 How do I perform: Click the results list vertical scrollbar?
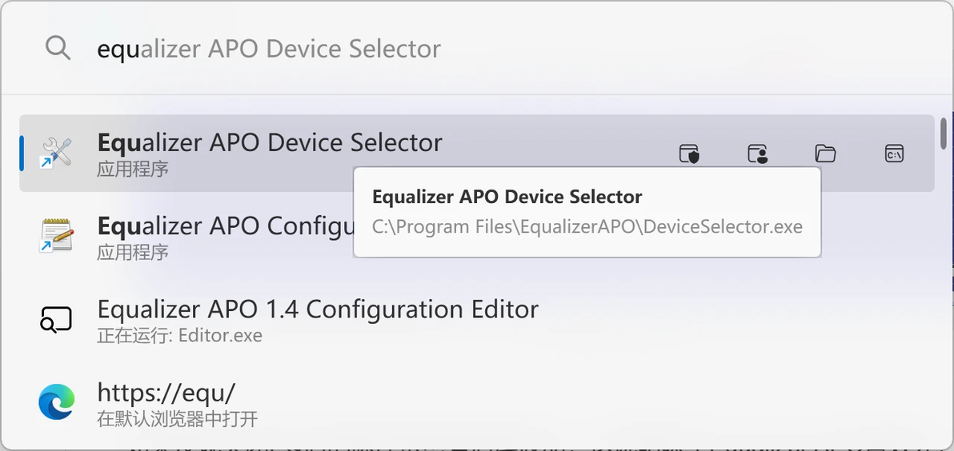[944, 132]
